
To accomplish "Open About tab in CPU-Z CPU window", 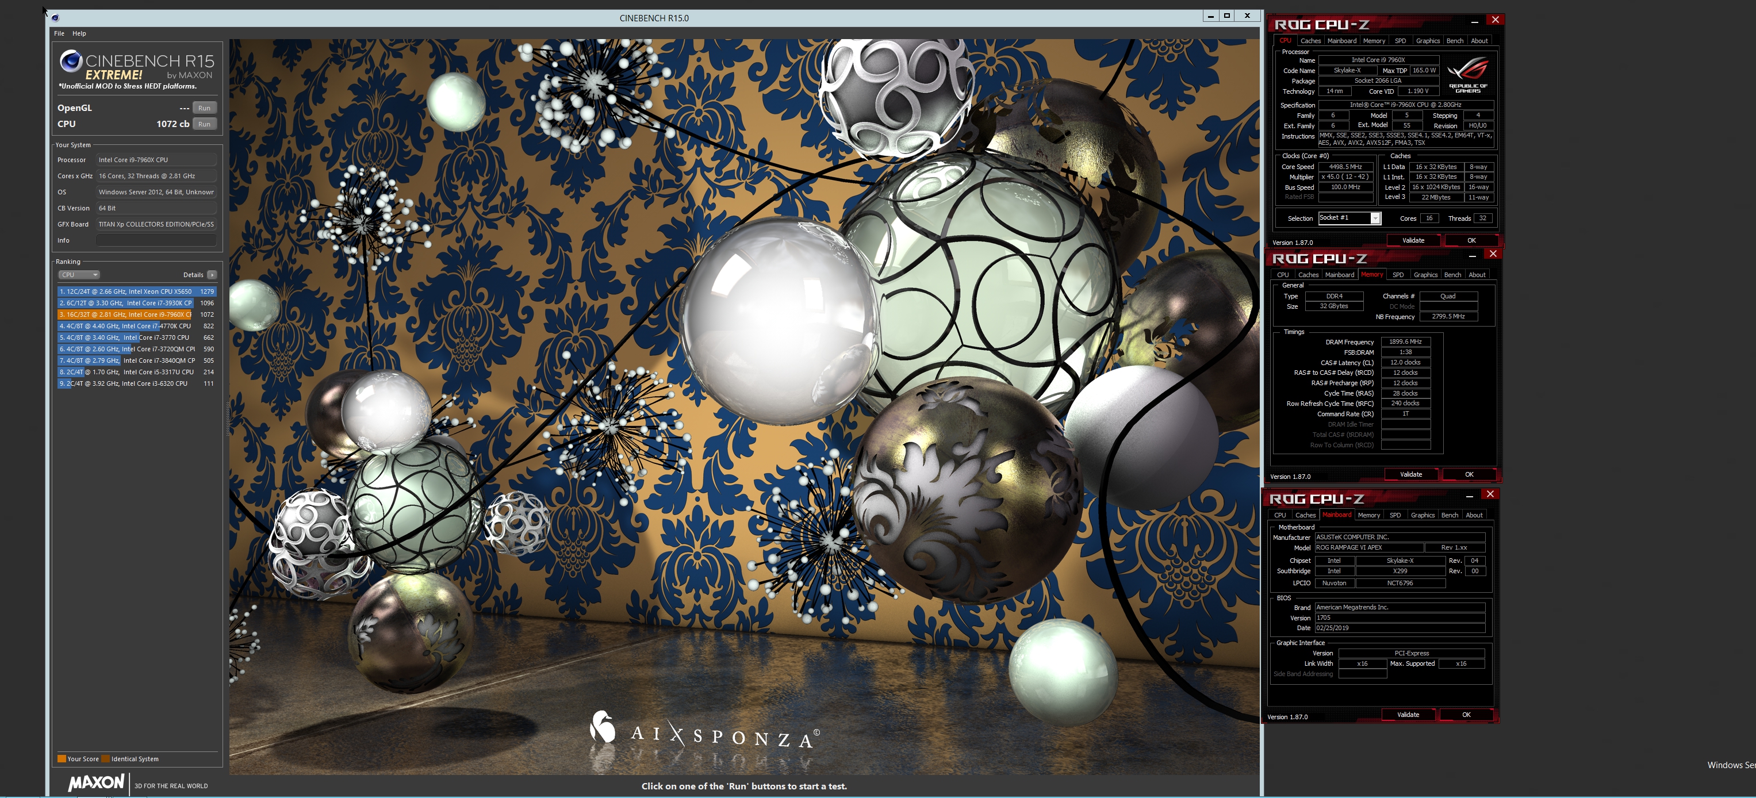I will [x=1479, y=41].
